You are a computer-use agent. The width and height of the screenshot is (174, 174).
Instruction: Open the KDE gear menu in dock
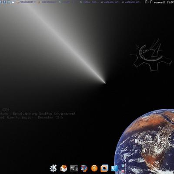53,168
